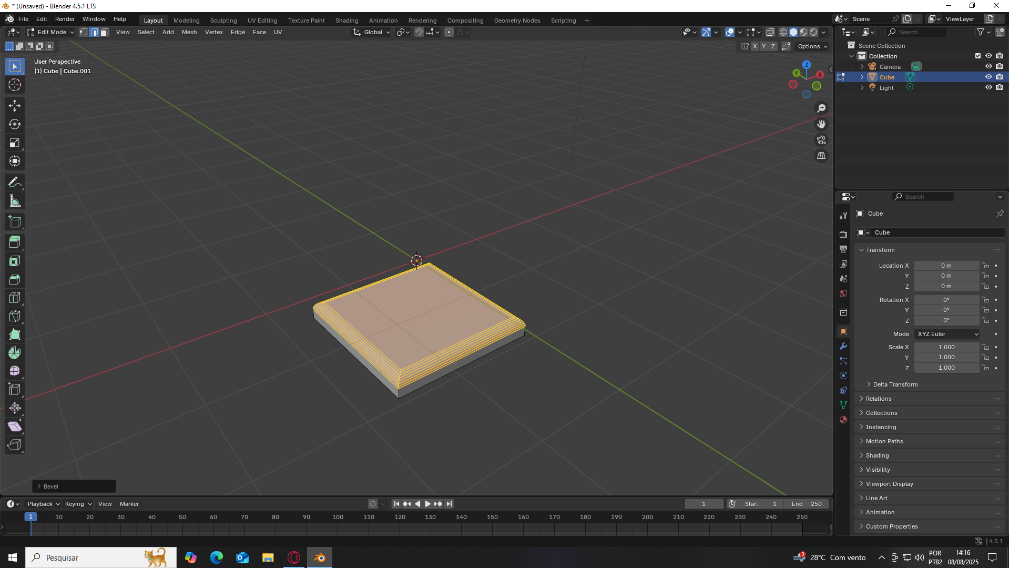This screenshot has height=568, width=1009.
Task: Open the File menu
Action: click(24, 19)
